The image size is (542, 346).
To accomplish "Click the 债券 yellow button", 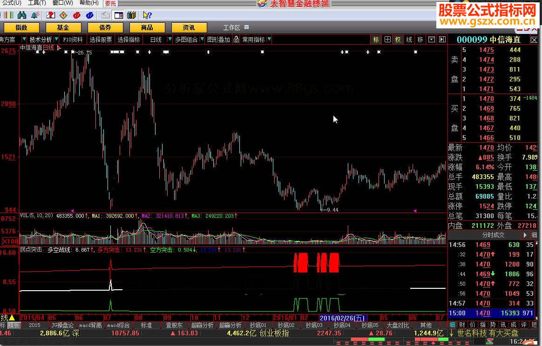I will pos(105,27).
